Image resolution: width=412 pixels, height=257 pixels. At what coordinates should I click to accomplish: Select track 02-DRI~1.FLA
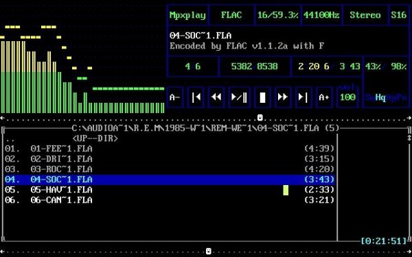(x=170, y=159)
